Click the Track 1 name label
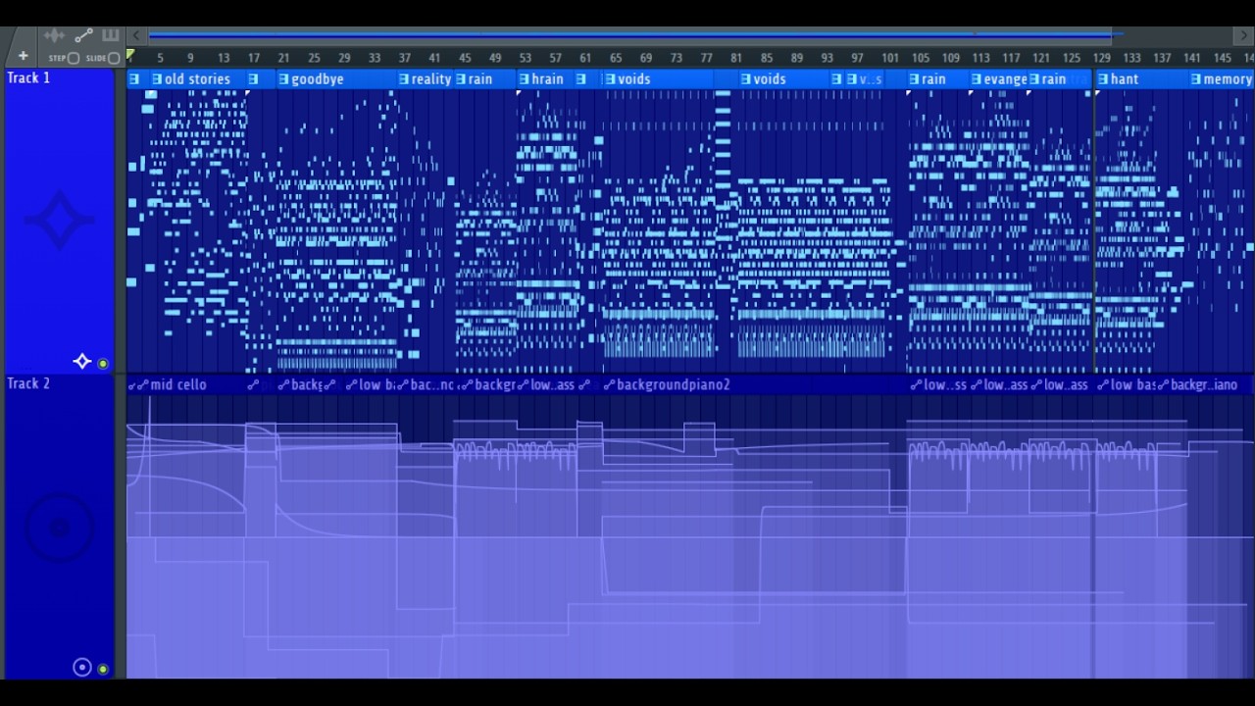Screen dimensions: 1255x706 (28, 77)
